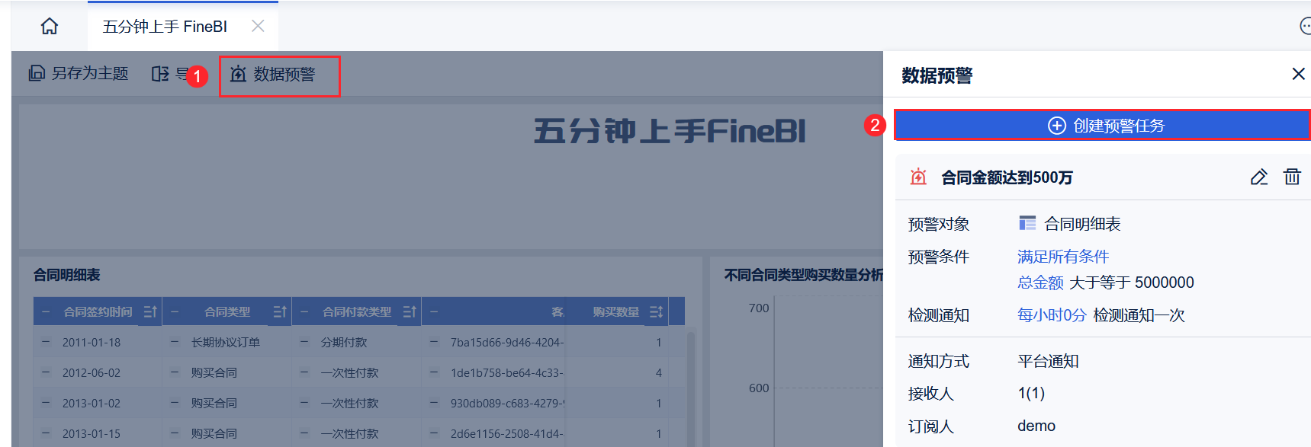Click the 600 axis label on chart
This screenshot has height=447, width=1311.
pos(759,388)
